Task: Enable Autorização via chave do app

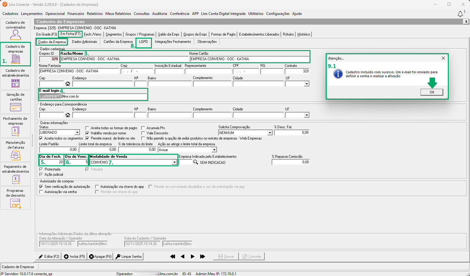Action: (97, 187)
